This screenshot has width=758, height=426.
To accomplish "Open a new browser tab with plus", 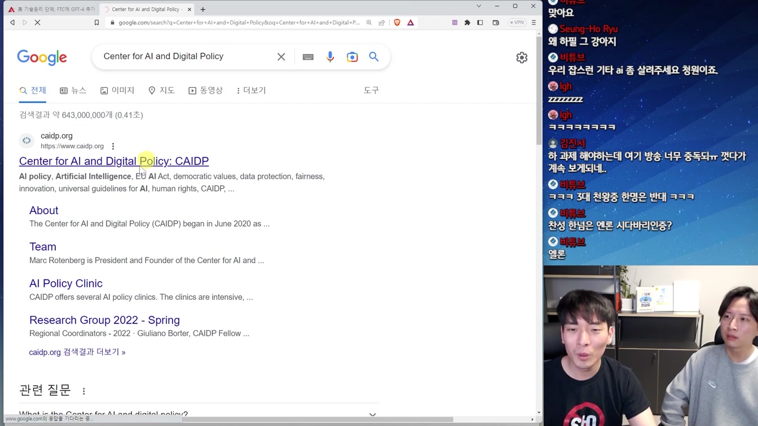I will click(x=203, y=9).
